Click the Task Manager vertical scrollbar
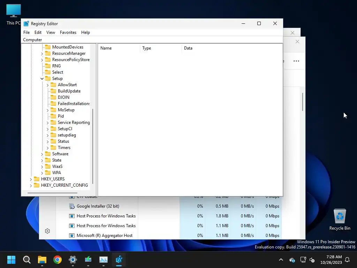 click(303, 102)
